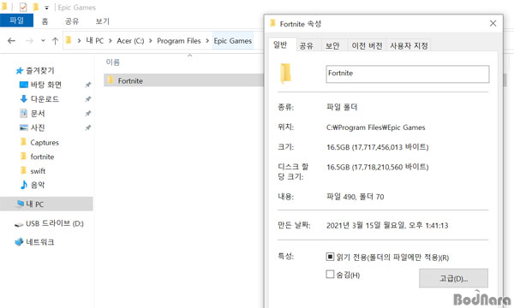Image resolution: width=514 pixels, height=308 pixels.
Task: Open 바탕 화면 in the sidebar
Action: [40, 85]
